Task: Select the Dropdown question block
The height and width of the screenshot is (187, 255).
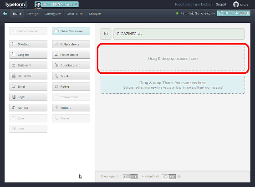Action: [28, 76]
